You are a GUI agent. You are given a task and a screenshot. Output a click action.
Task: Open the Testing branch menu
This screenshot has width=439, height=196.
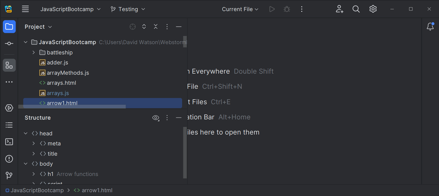[128, 9]
